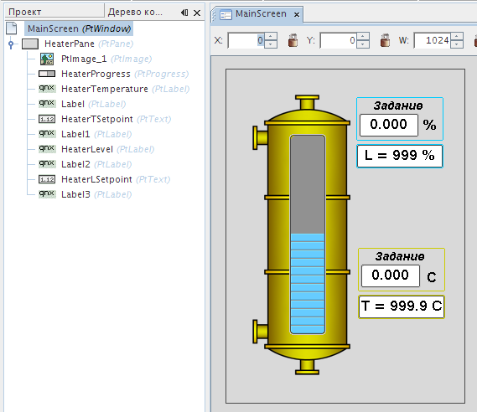Image resolution: width=477 pixels, height=412 pixels.
Task: Click the HeaterLevel label icon
Action: (x=47, y=149)
